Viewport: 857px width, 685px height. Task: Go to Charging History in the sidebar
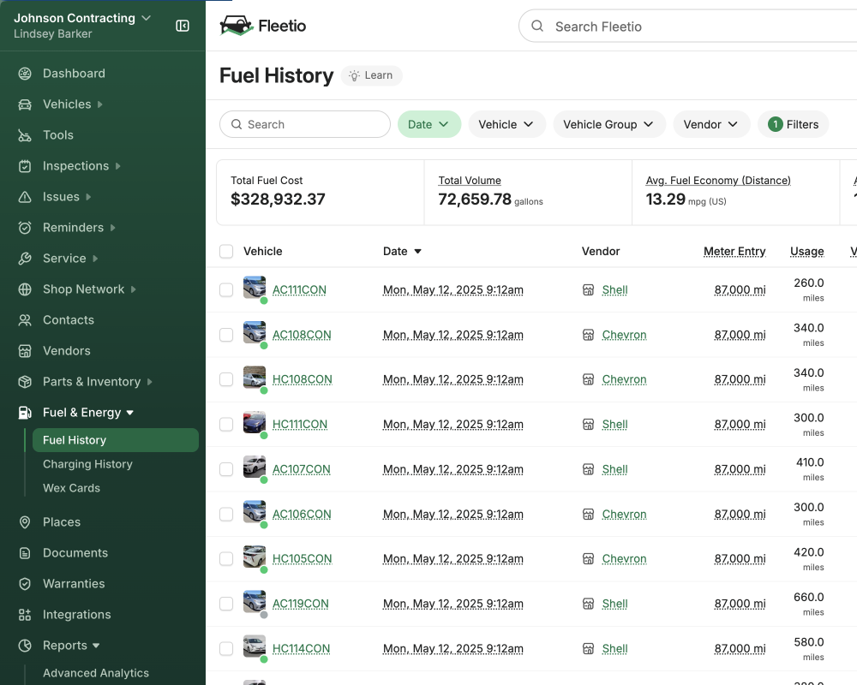coord(87,464)
